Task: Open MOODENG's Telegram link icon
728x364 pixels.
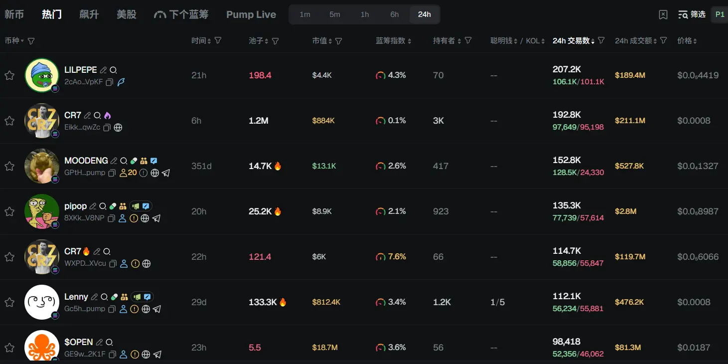Action: [x=166, y=173]
